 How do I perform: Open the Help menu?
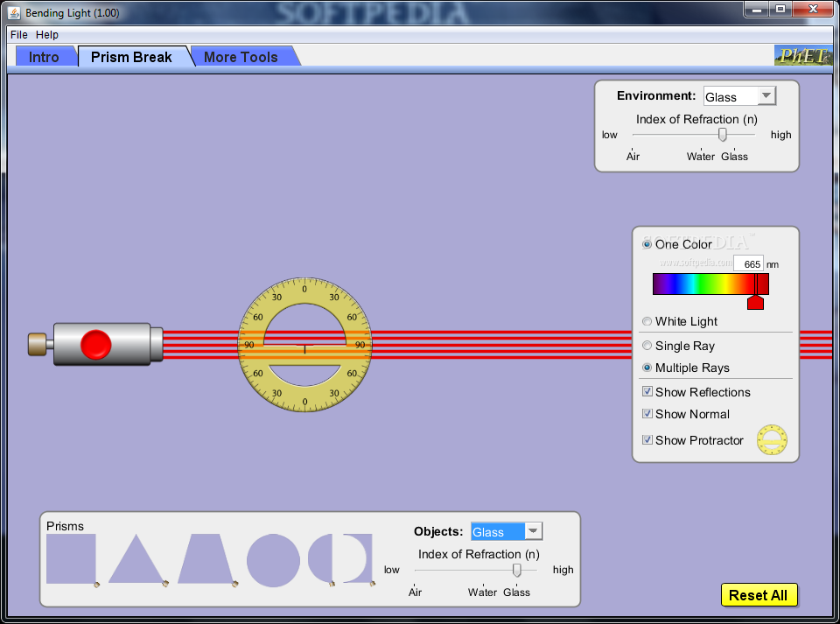[47, 35]
